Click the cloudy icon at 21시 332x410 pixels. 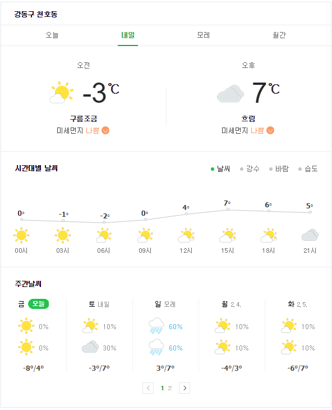pos(310,235)
